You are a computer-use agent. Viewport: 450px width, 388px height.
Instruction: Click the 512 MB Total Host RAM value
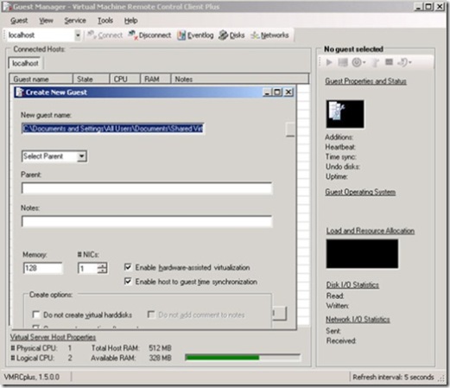point(160,348)
